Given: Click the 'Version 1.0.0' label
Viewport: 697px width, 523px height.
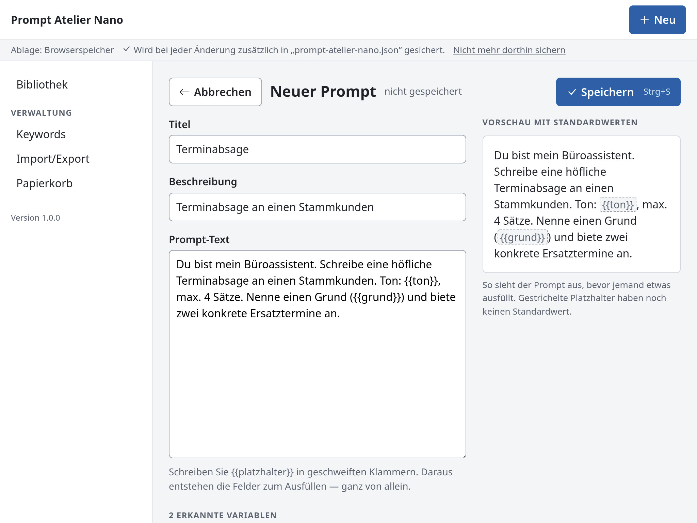Looking at the screenshot, I should coord(35,218).
